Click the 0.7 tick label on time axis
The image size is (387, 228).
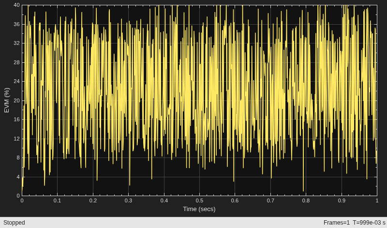click(x=270, y=200)
